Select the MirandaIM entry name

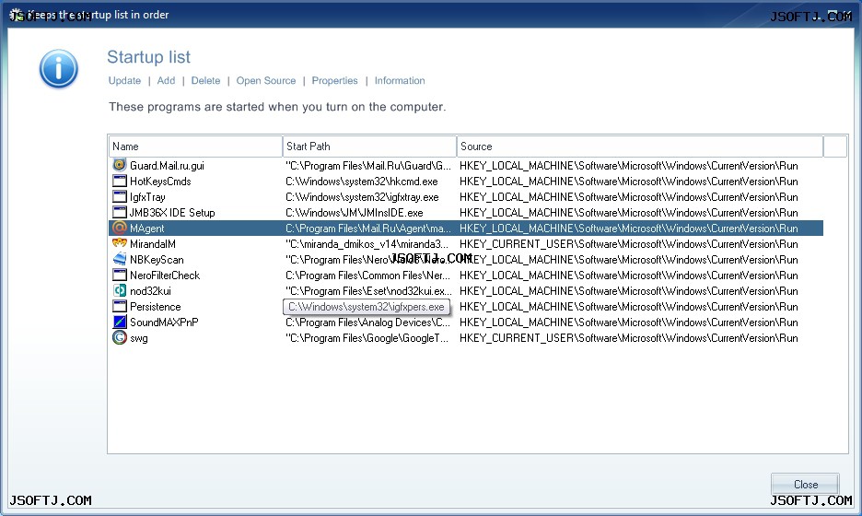[x=153, y=243]
